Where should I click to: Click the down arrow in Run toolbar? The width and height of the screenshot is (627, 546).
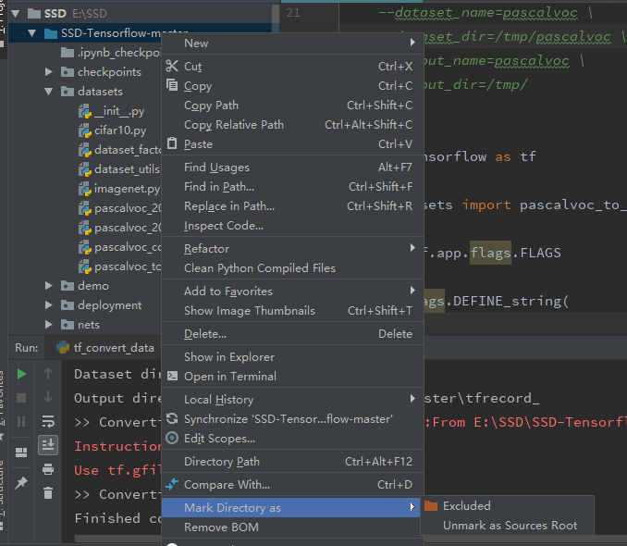point(48,397)
